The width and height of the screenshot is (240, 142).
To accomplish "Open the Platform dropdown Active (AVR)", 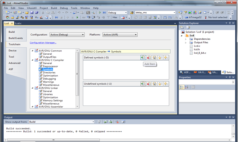I will pyautogui.click(x=120, y=35).
